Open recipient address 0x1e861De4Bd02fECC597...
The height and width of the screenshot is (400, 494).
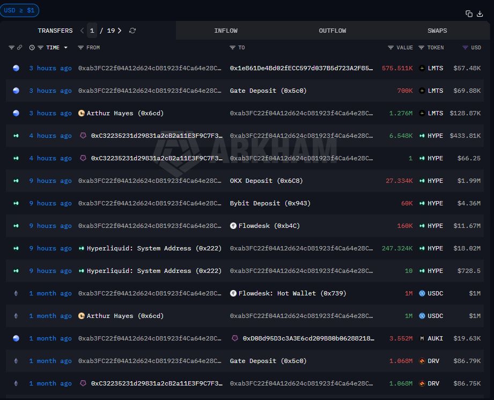pyautogui.click(x=301, y=68)
